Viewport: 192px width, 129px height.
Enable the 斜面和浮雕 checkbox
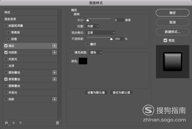point(6,26)
